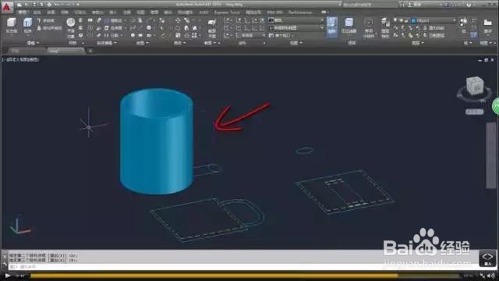Open the 插入 (Insert) ribbon tab
The height and width of the screenshot is (281, 499).
point(112,12)
